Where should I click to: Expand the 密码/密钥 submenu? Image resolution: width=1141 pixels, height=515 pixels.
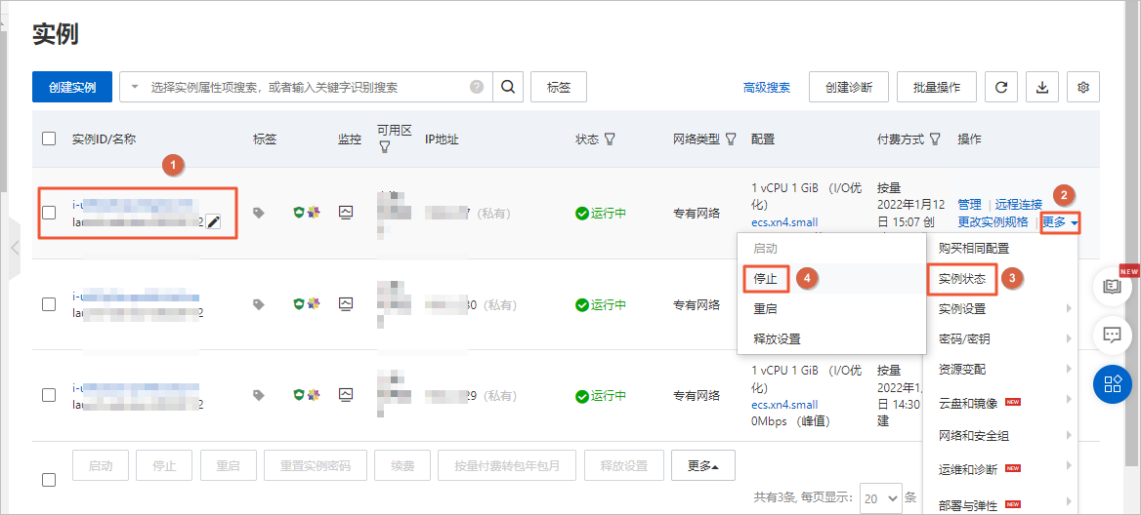point(999,339)
